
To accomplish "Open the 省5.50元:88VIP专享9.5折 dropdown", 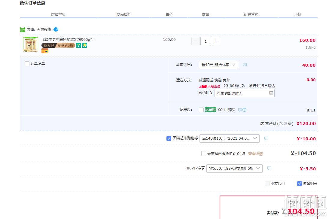I will pyautogui.click(x=234, y=169).
